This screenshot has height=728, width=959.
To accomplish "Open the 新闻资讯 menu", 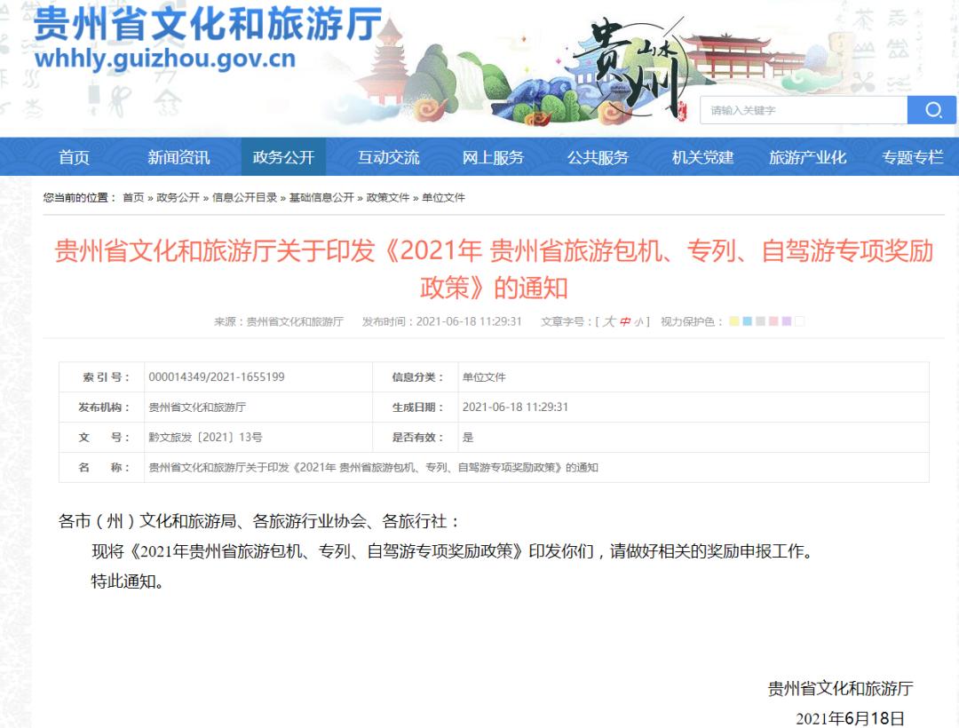I will tap(178, 157).
